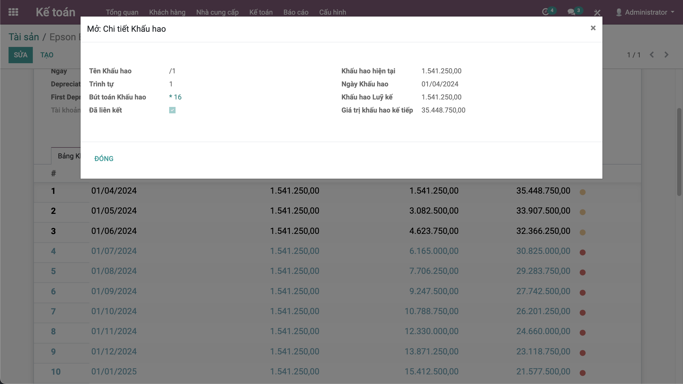Open the Báo cáo menu
Screen dimensions: 683x384
(296, 12)
